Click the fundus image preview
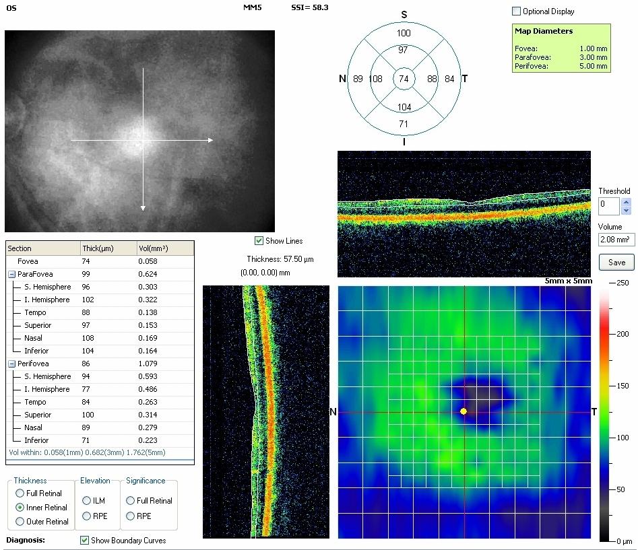The image size is (638, 550). click(139, 131)
